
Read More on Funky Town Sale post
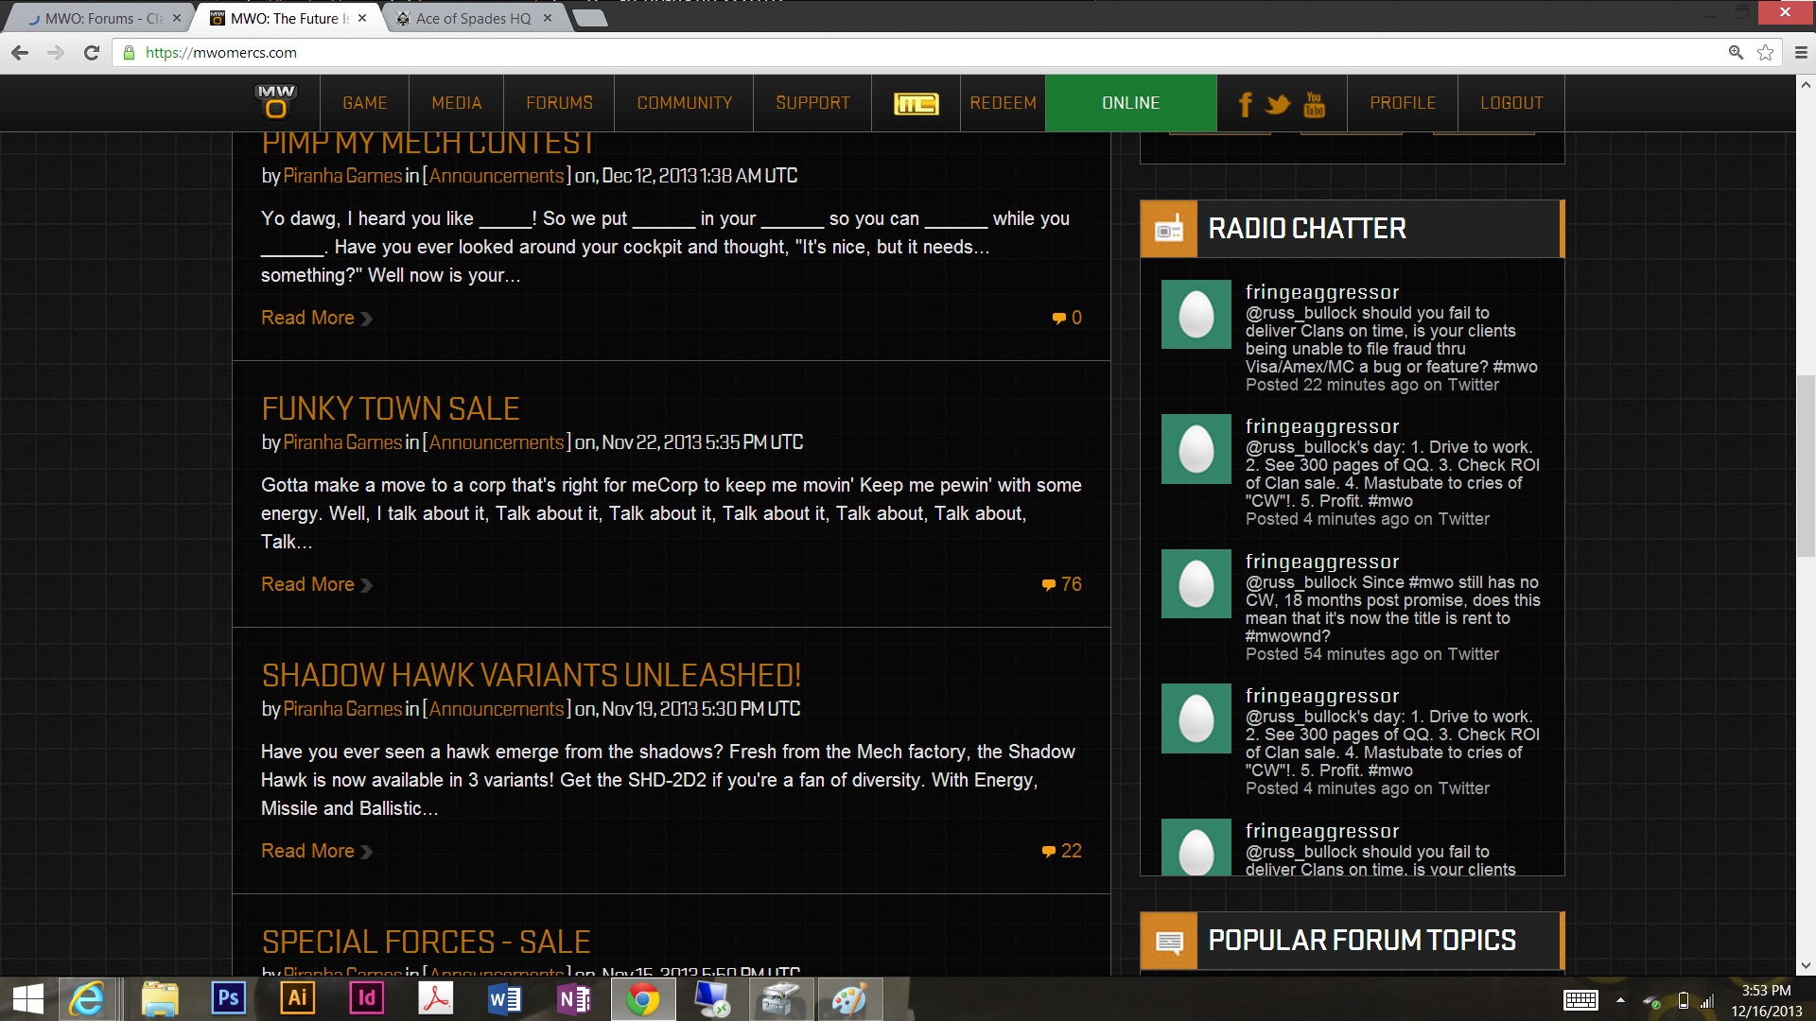[317, 585]
